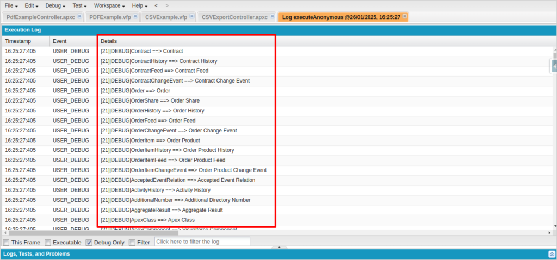Screen dimensions: 557x260
Task: Select the 'OrderFeed ==> Order Feed' row
Action: click(277, 121)
